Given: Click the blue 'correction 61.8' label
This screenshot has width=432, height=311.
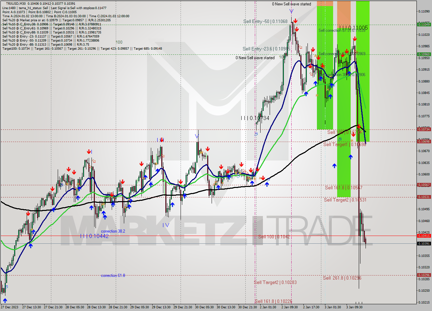Looking at the screenshot, I should [x=113, y=276].
